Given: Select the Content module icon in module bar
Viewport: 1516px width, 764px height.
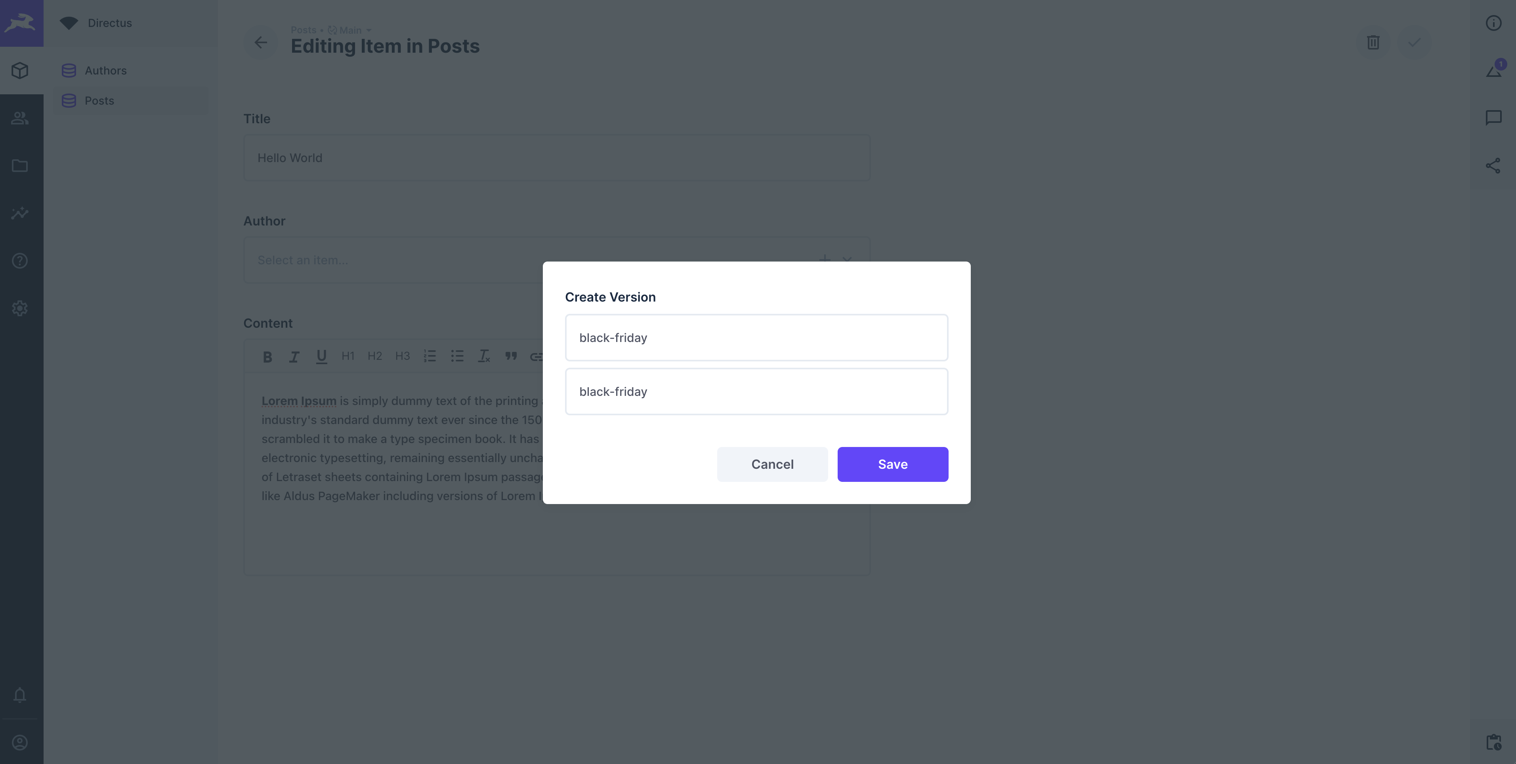Looking at the screenshot, I should pos(21,70).
